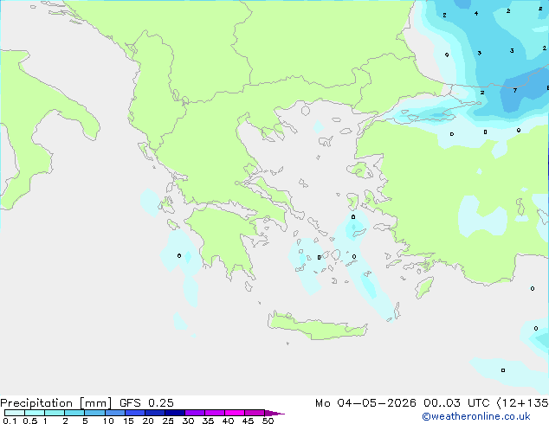This screenshot has height=424, width=549.
Task: Click the legend scale label '45'
Action: [248, 421]
